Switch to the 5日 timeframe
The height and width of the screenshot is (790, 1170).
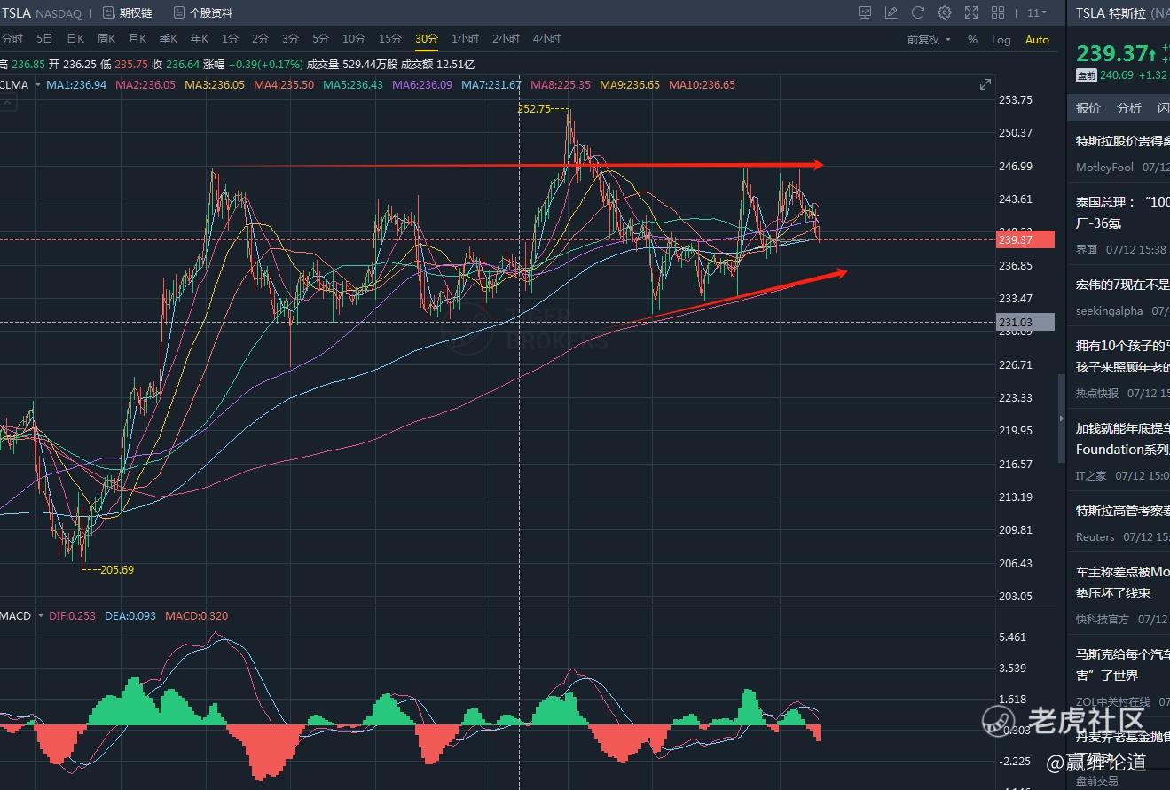[x=44, y=39]
